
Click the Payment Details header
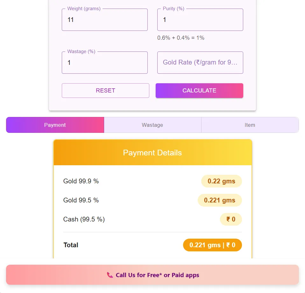(x=152, y=153)
